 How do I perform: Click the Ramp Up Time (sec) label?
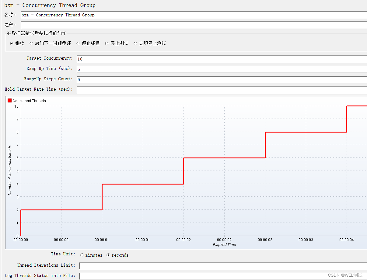(x=50, y=68)
